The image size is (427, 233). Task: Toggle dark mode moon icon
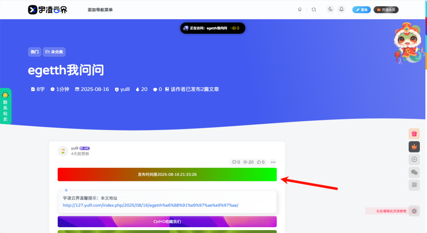330,9
